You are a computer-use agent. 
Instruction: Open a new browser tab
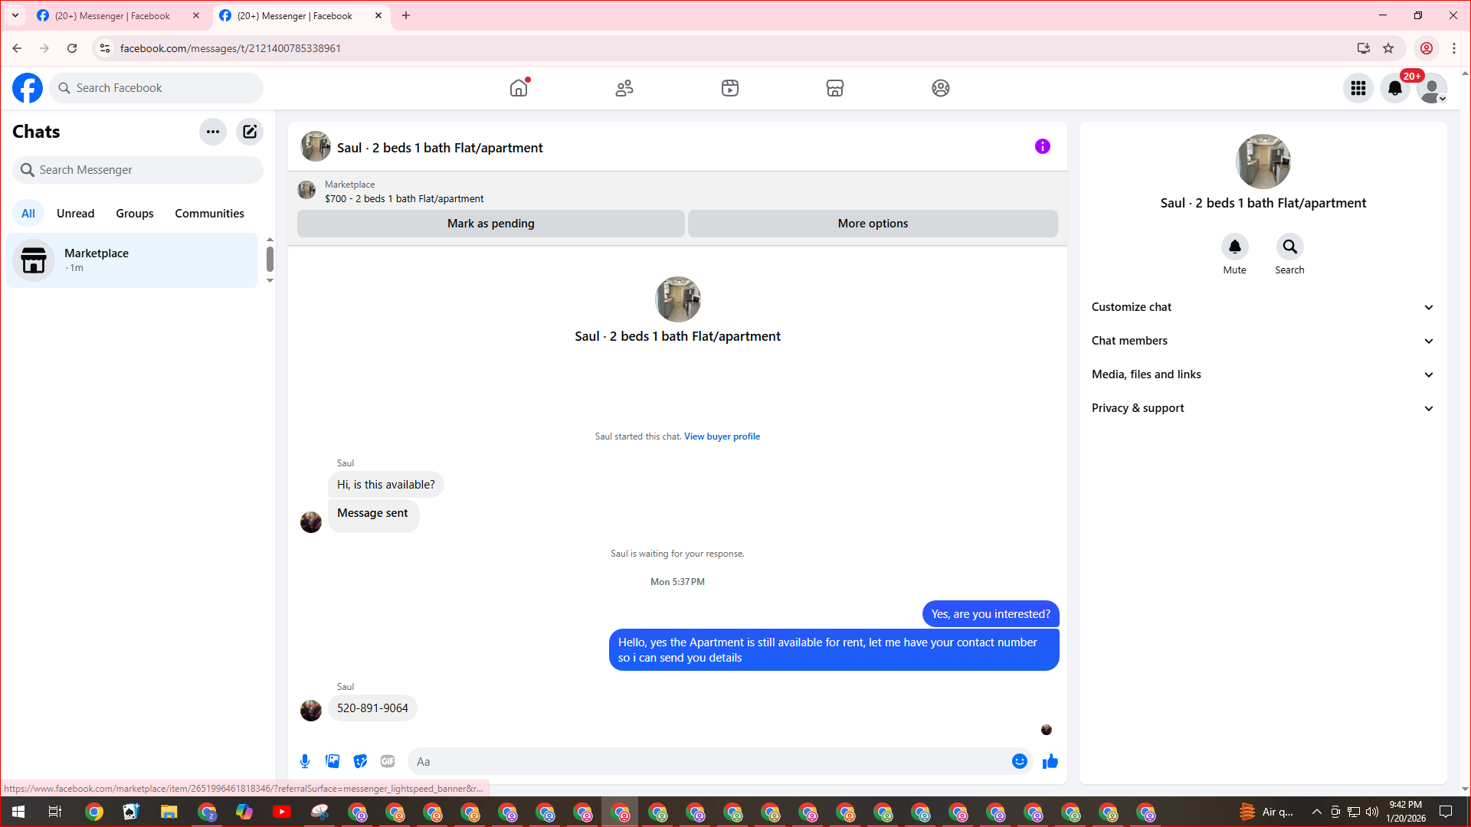click(406, 16)
